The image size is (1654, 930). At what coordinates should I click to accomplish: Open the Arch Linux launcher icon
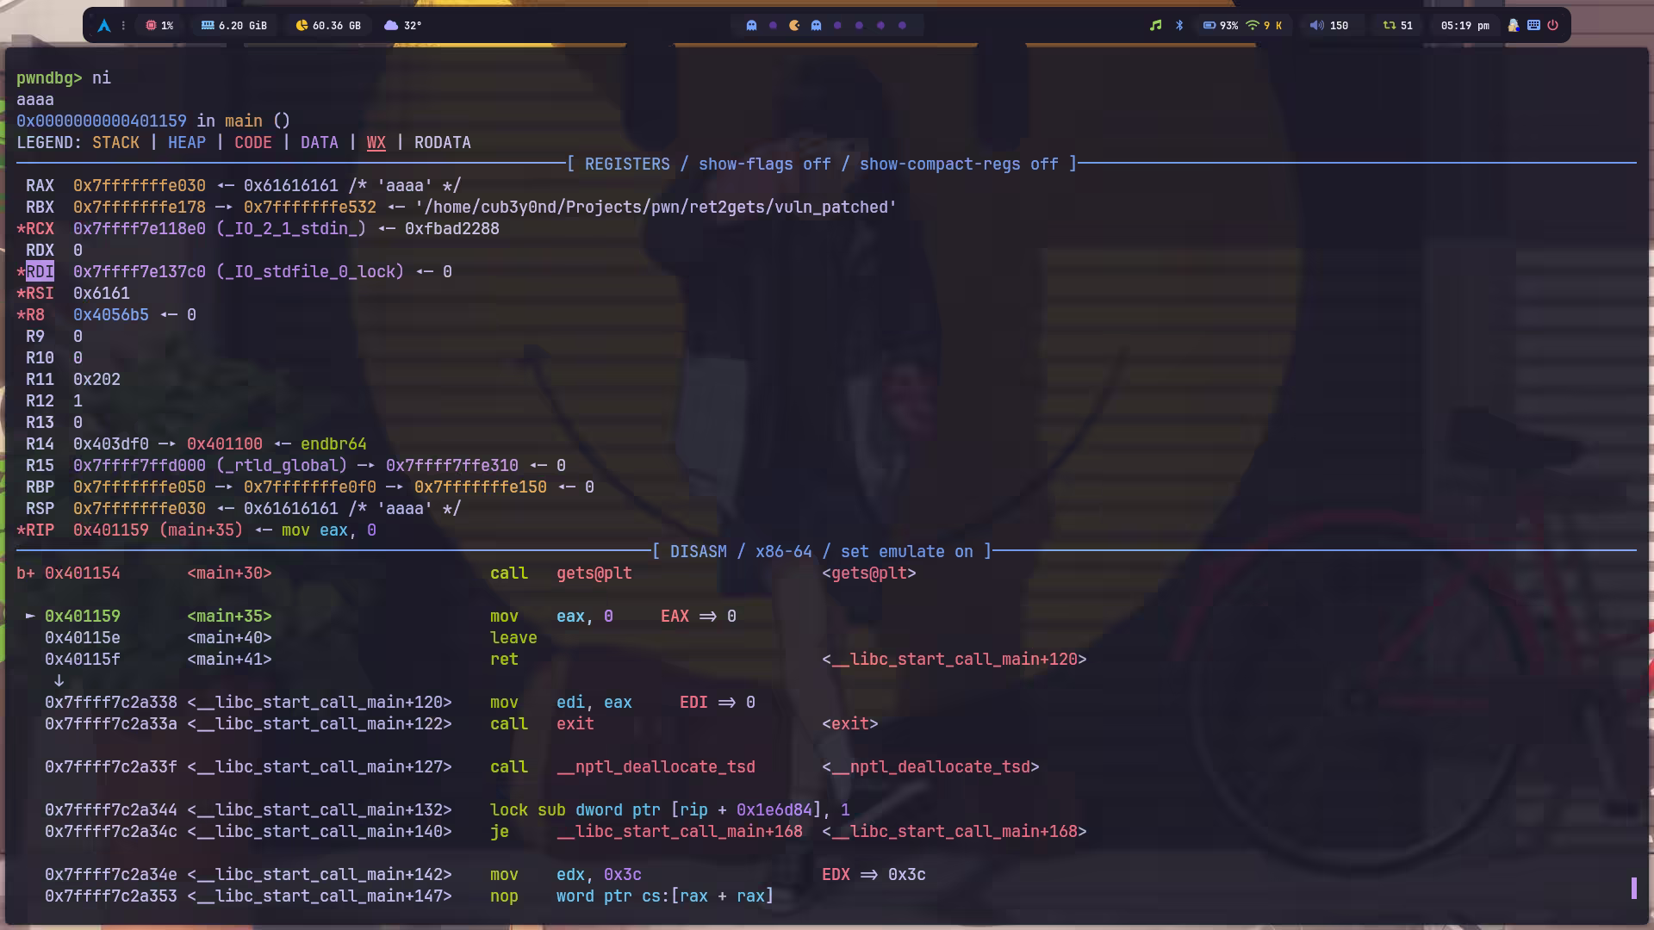pos(104,26)
